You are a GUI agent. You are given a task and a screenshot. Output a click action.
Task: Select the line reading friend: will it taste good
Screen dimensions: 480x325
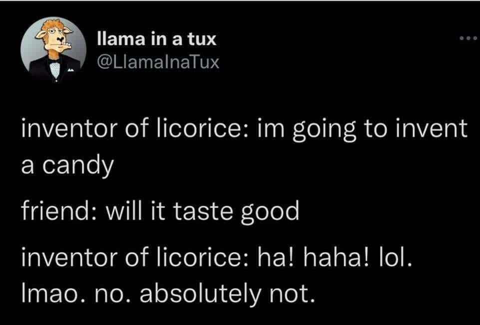160,210
